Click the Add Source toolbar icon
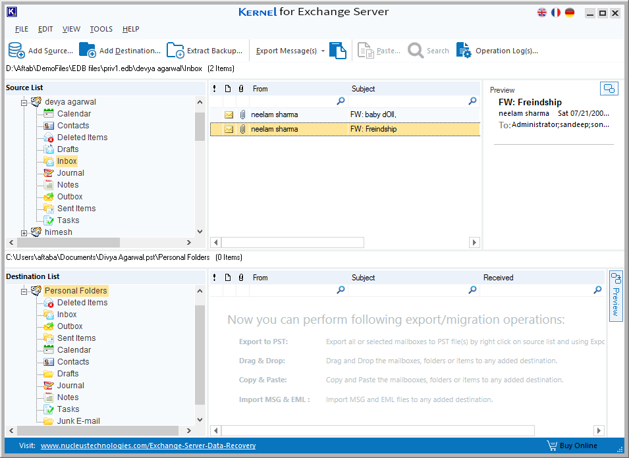The width and height of the screenshot is (629, 458). click(x=16, y=51)
